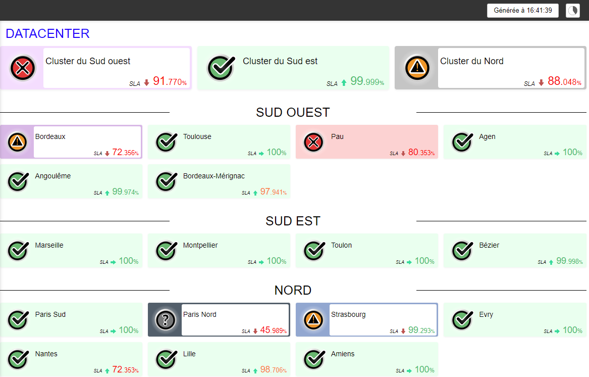Image resolution: width=589 pixels, height=377 pixels.
Task: Click the Strasbourg orange warning icon
Action: [x=313, y=320]
